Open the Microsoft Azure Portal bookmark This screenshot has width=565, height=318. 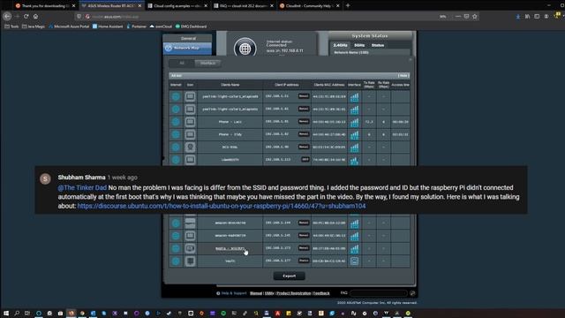coord(69,26)
